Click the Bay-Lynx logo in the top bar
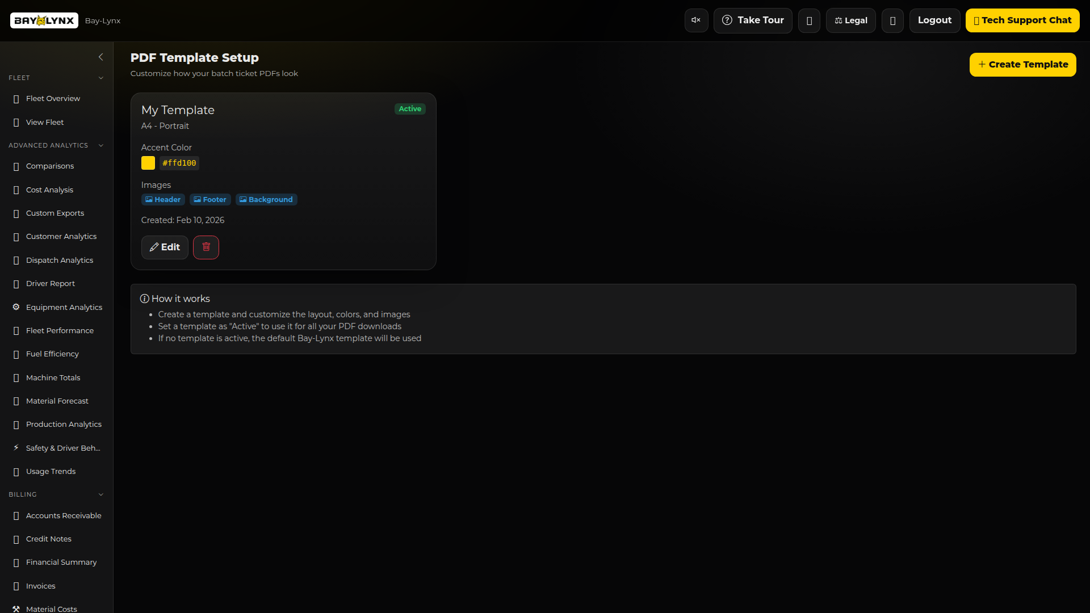This screenshot has width=1090, height=613. click(x=44, y=20)
